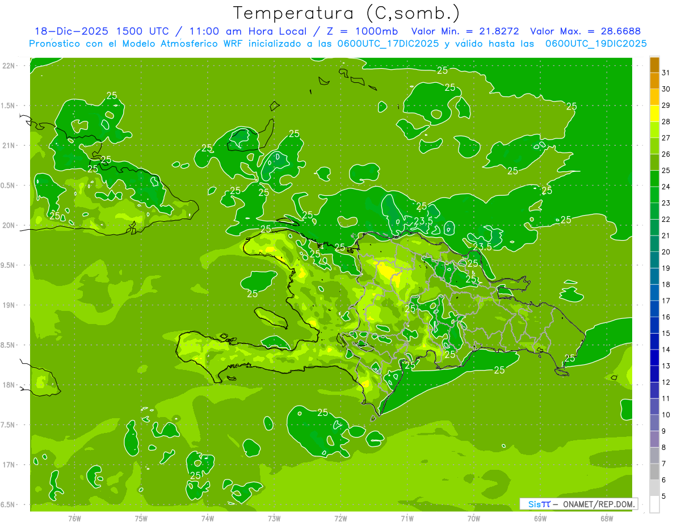Click the "71W" longitude label
The image size is (681, 526).
(407, 519)
